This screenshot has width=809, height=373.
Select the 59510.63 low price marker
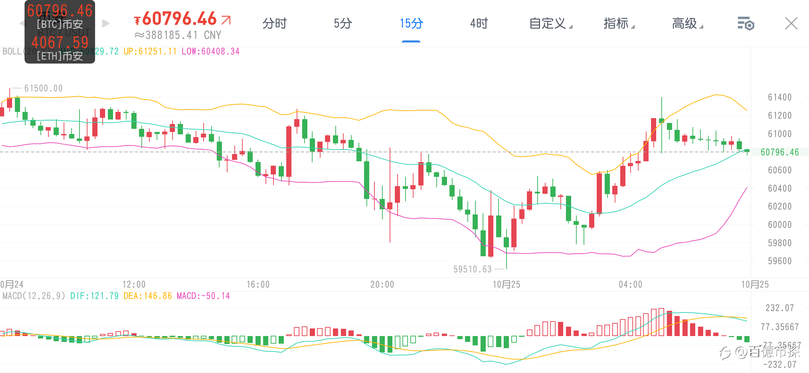(x=472, y=269)
